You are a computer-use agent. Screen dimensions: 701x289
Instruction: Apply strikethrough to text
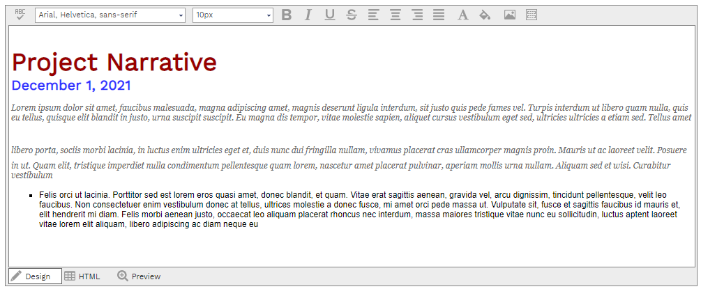coord(351,15)
